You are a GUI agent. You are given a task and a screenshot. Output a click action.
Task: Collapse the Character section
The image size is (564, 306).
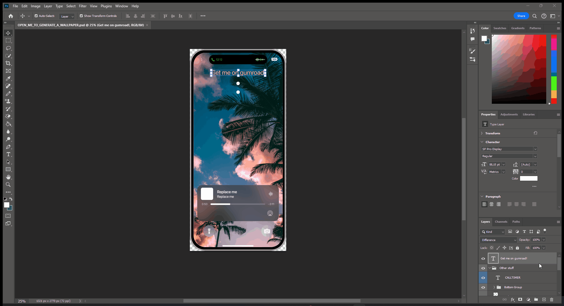pyautogui.click(x=482, y=142)
